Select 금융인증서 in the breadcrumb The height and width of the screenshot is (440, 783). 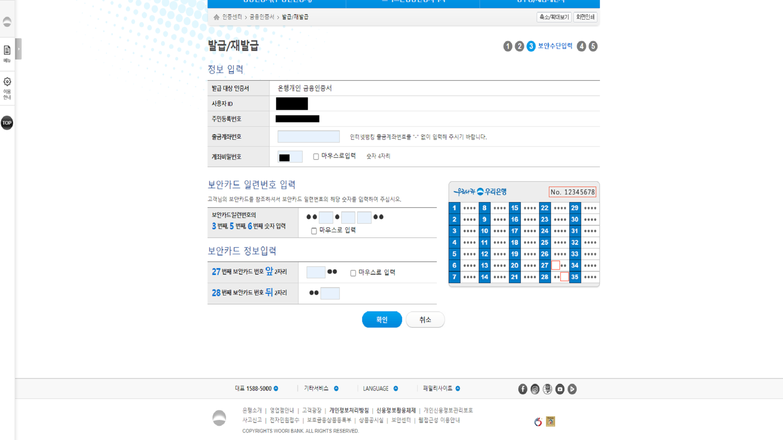point(261,17)
